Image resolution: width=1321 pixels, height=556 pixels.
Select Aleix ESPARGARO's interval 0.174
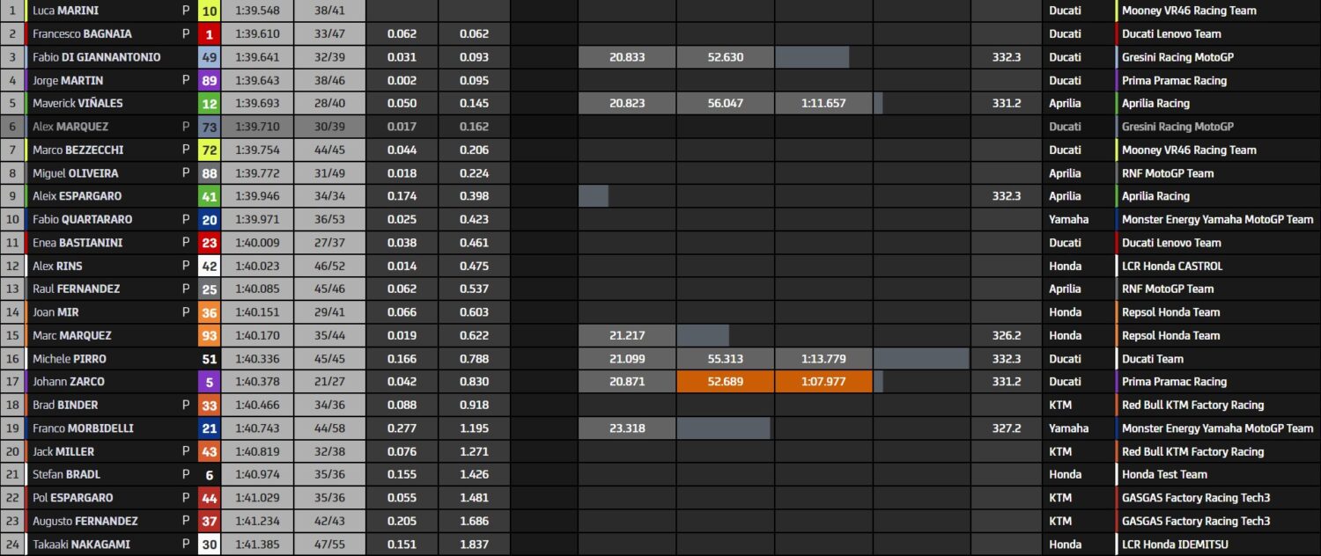(x=402, y=196)
